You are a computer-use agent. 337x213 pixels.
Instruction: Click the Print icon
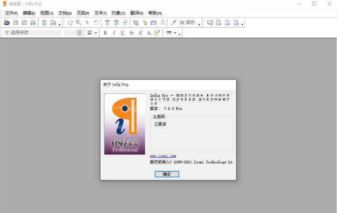pos(33,23)
